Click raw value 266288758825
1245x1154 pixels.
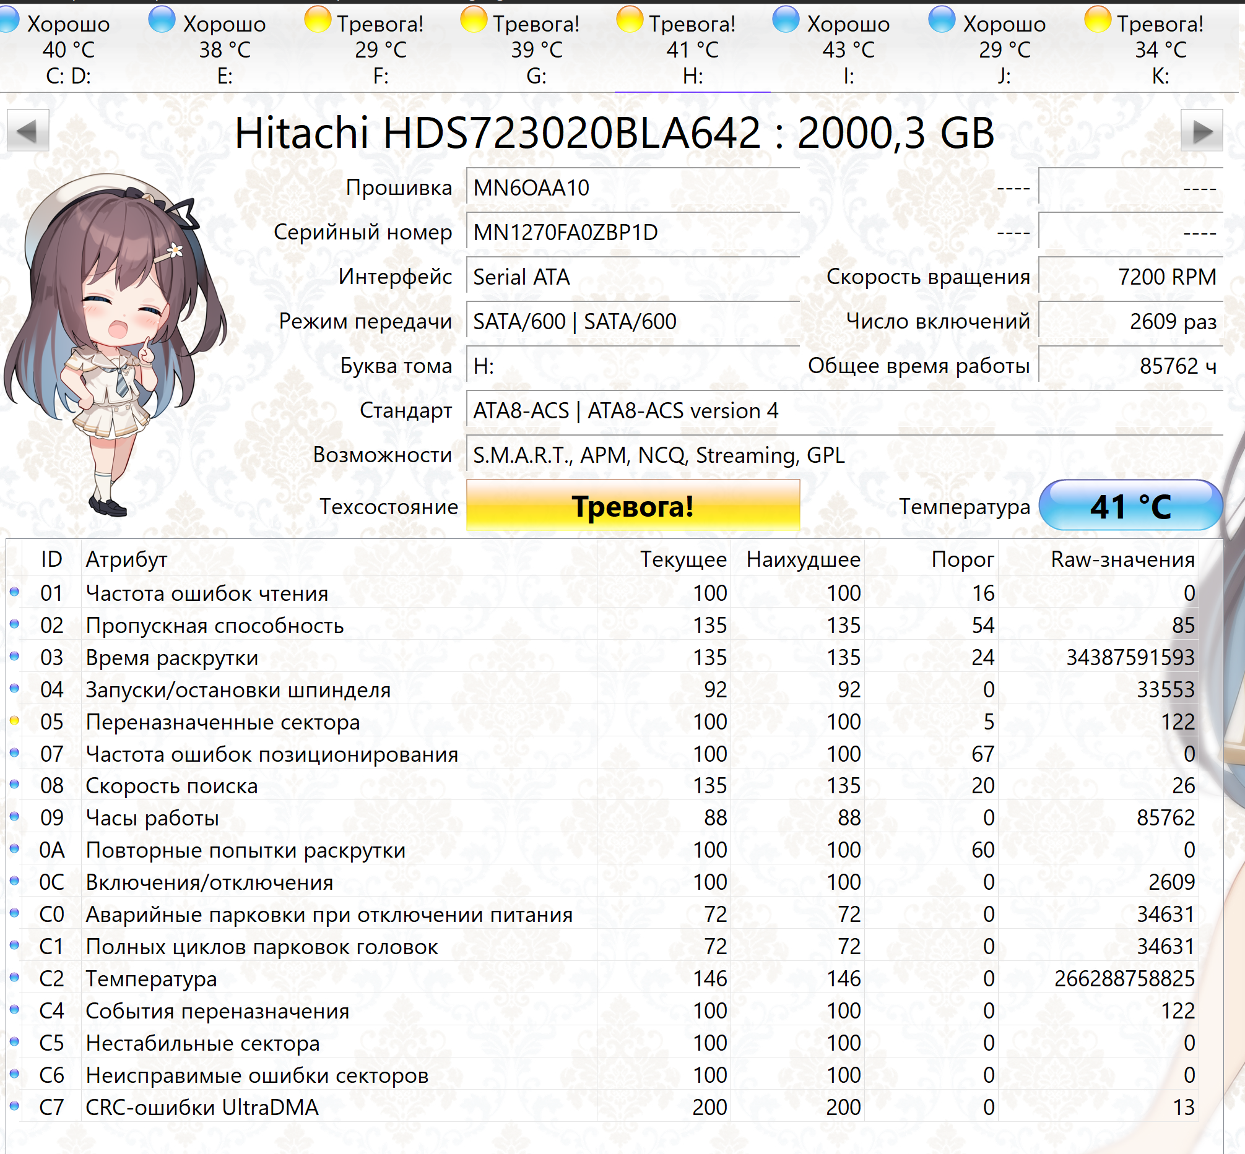1124,978
